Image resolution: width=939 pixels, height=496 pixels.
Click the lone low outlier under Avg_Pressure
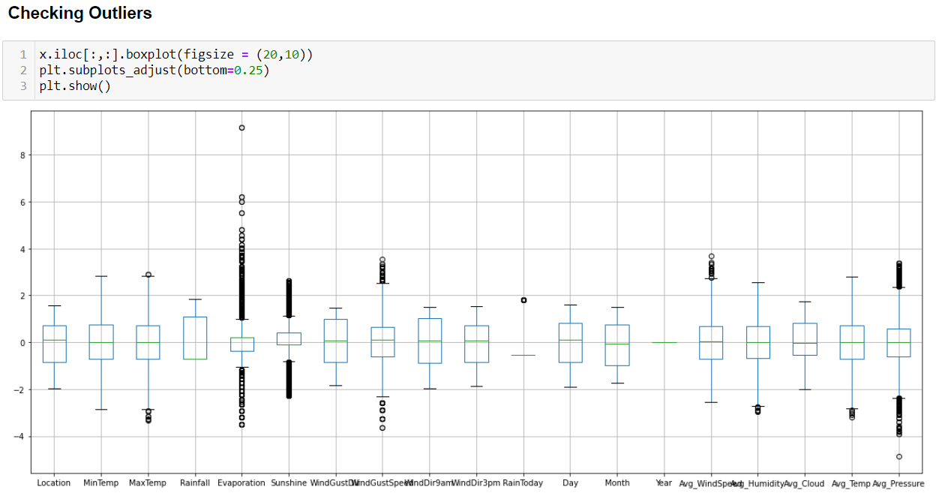[x=898, y=455]
